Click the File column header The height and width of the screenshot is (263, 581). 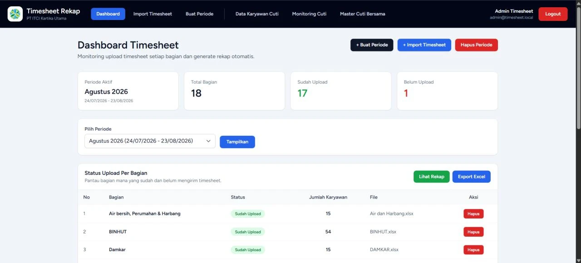[374, 197]
